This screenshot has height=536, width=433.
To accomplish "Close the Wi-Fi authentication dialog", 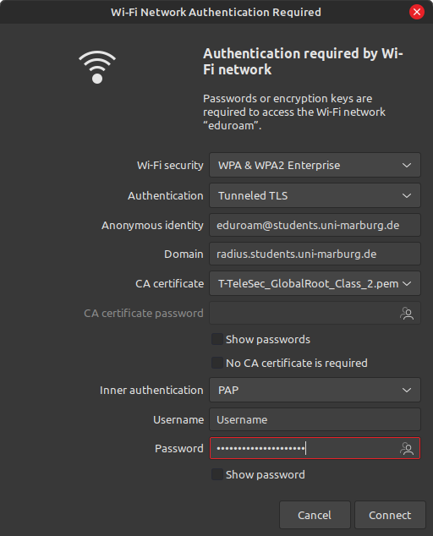I will click(x=417, y=12).
